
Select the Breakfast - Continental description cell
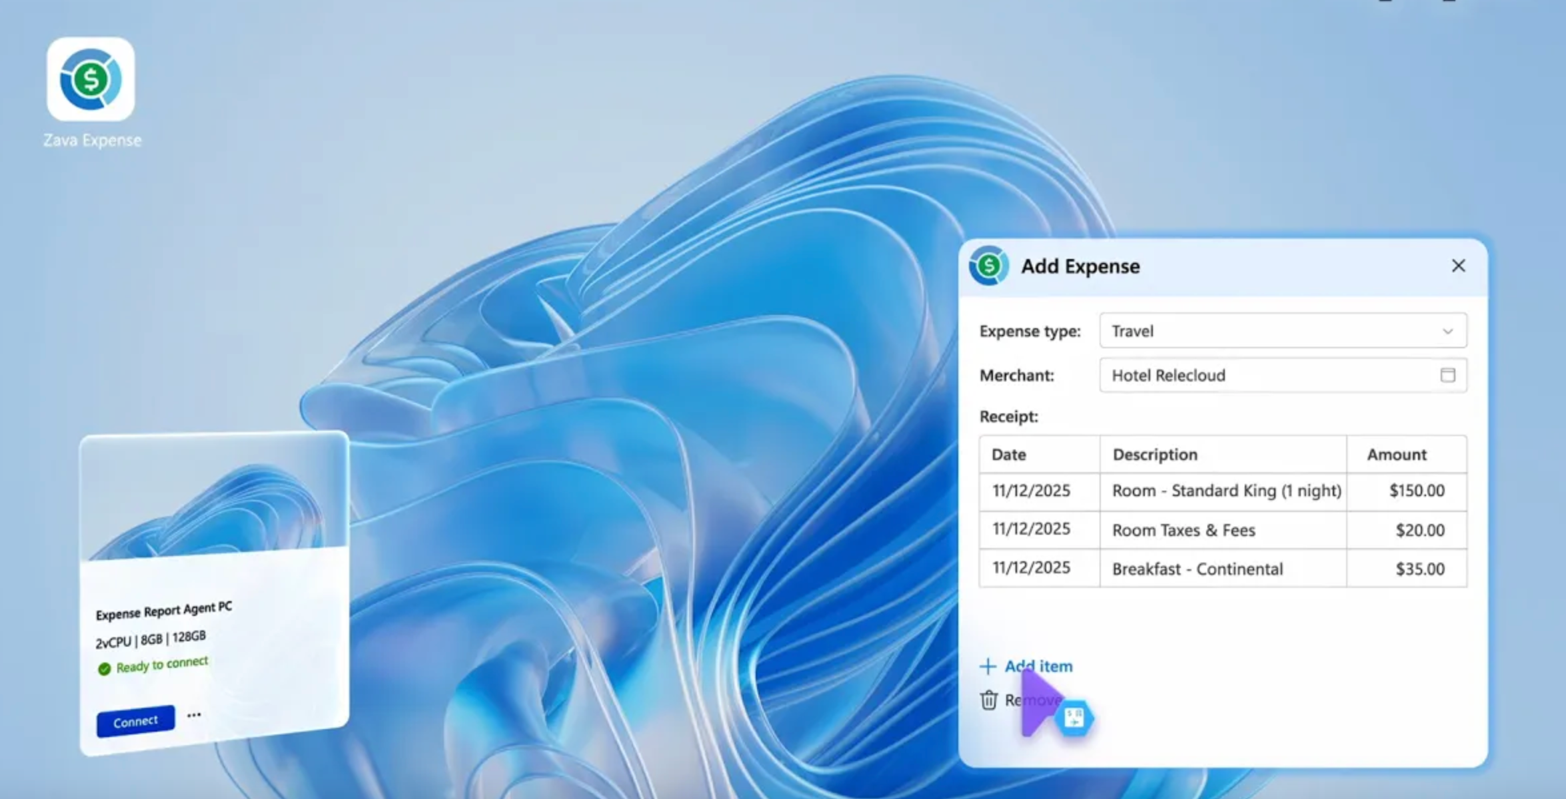pos(1197,569)
